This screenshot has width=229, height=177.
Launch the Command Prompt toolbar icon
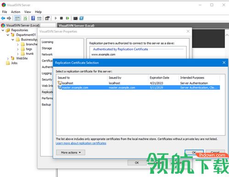[75, 18]
